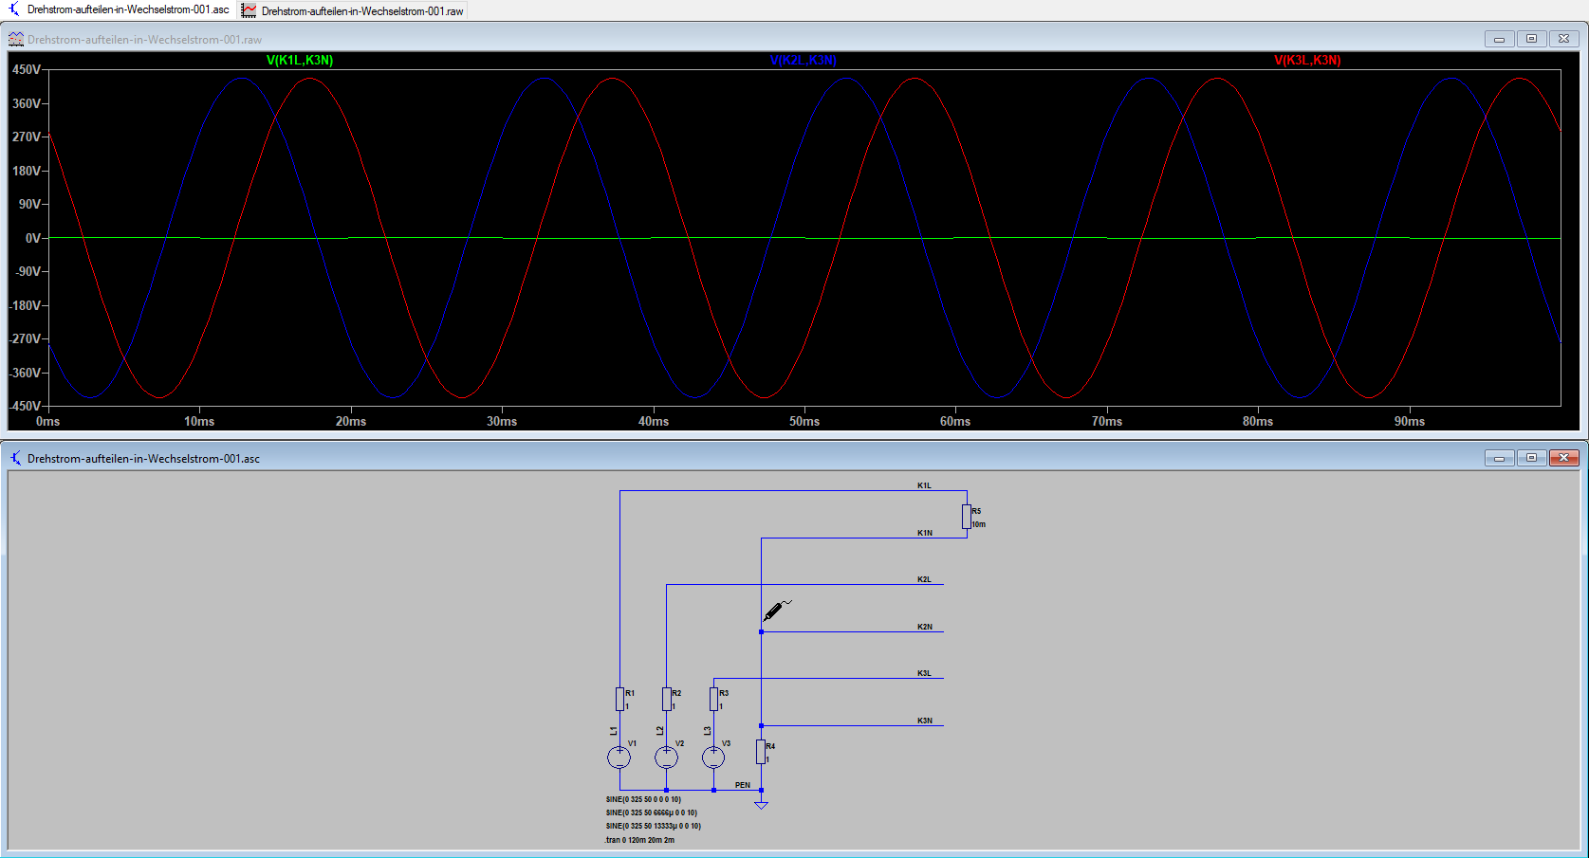This screenshot has height=858, width=1589.
Task: Select voltage source V1 symbol
Action: [619, 758]
